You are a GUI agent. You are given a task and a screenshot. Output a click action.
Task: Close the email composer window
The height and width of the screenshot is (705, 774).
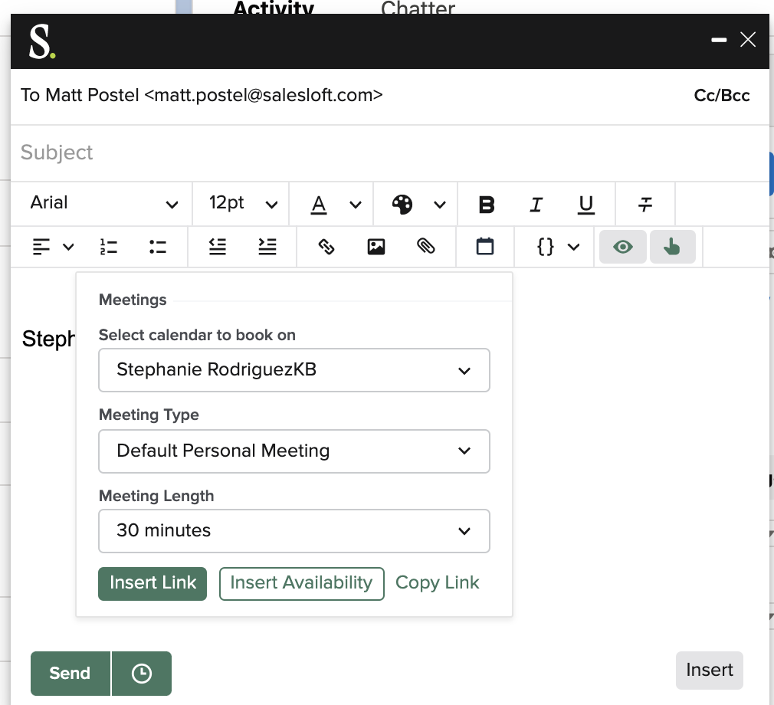(748, 40)
